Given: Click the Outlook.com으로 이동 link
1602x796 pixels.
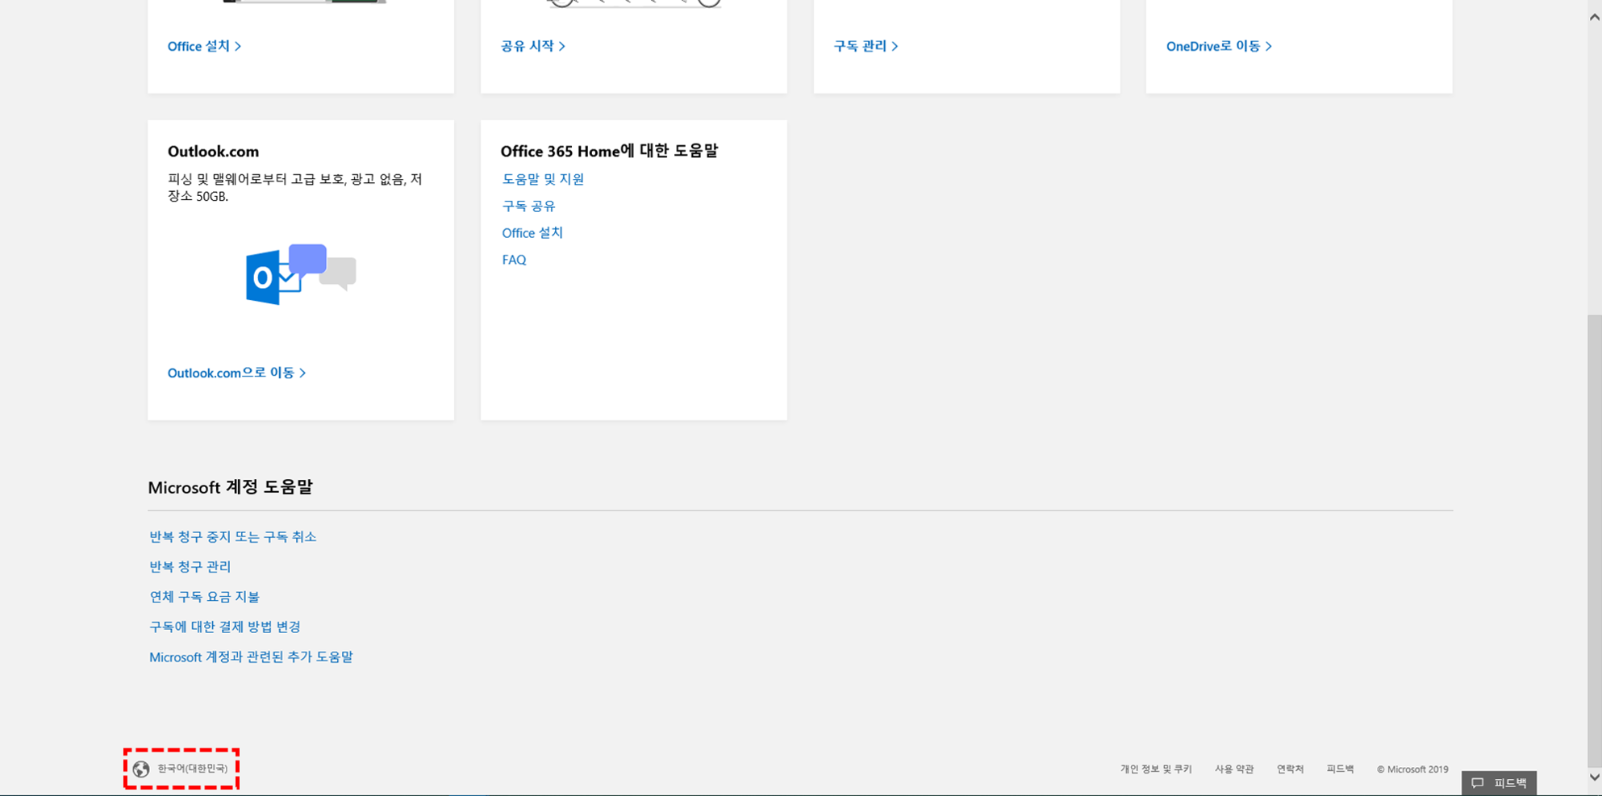Looking at the screenshot, I should (x=236, y=373).
